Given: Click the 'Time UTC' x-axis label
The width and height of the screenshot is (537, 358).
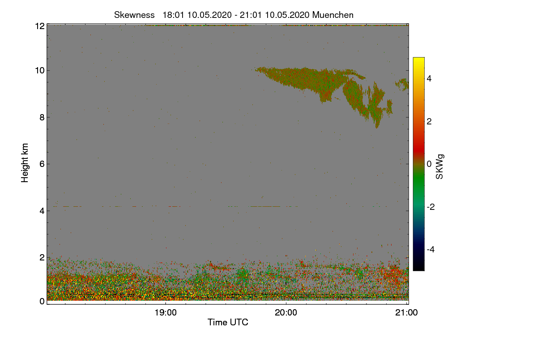Looking at the screenshot, I should point(228,322).
